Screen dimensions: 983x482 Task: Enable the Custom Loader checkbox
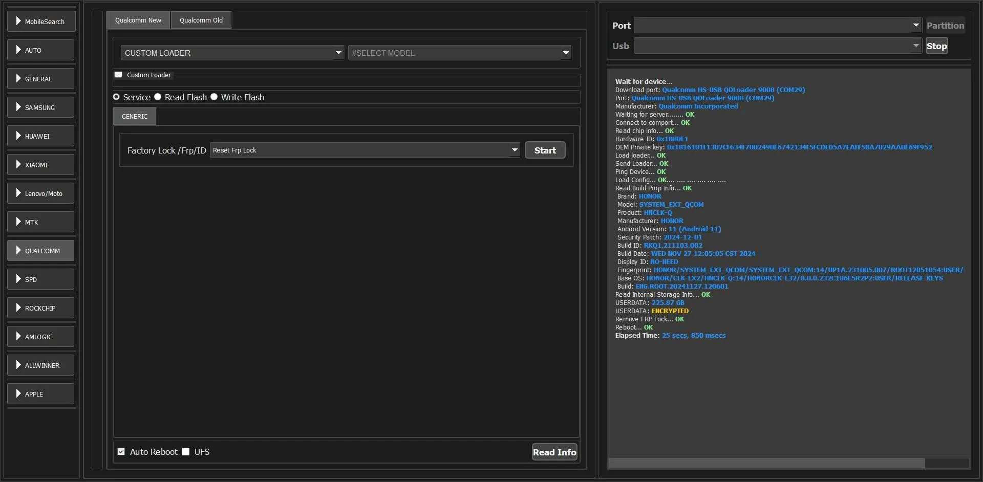[118, 75]
